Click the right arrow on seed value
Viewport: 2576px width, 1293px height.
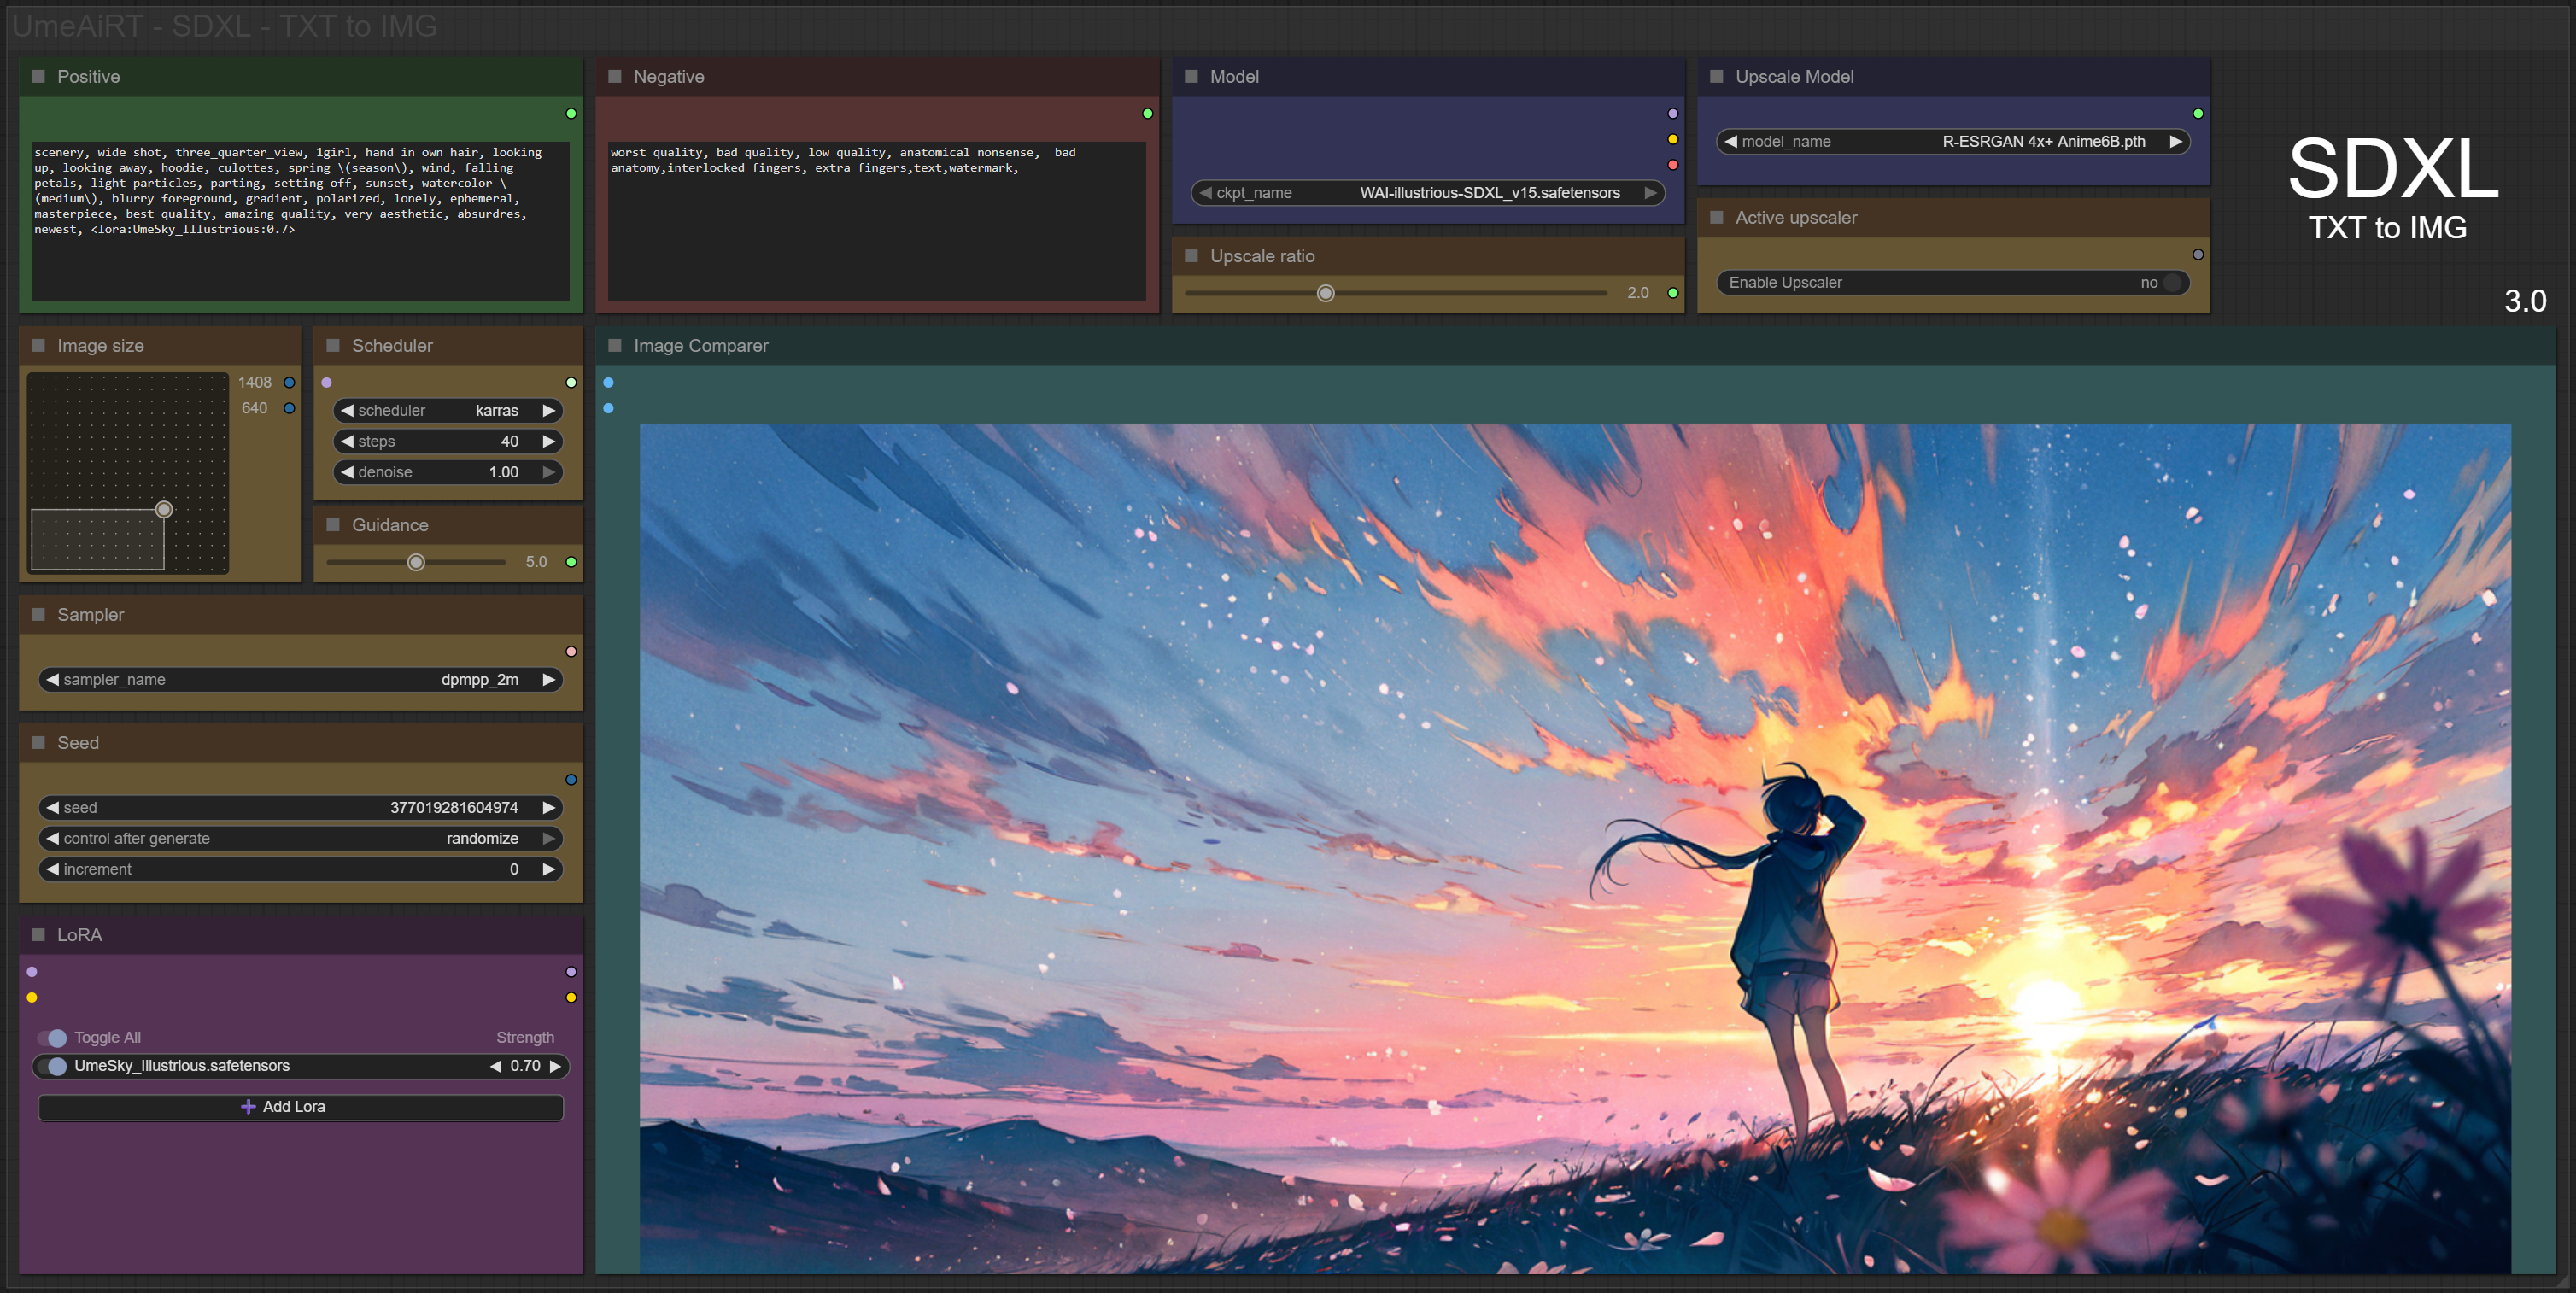coord(548,807)
